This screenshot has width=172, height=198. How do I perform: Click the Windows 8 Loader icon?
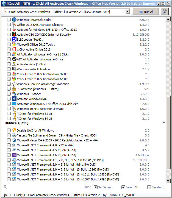point(14,94)
